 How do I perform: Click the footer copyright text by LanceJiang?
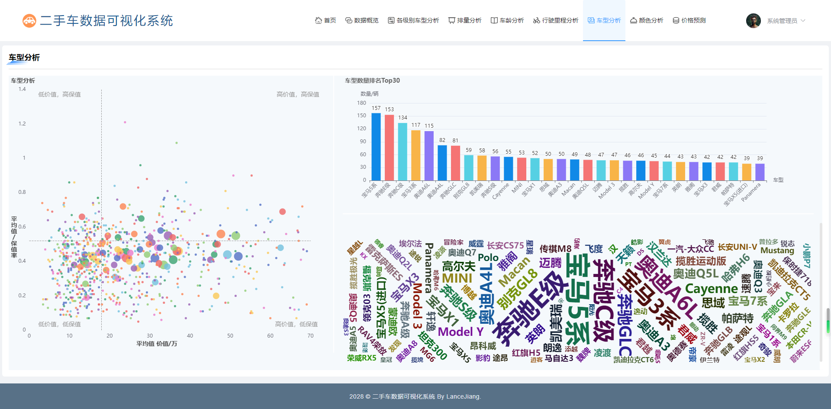coord(415,396)
